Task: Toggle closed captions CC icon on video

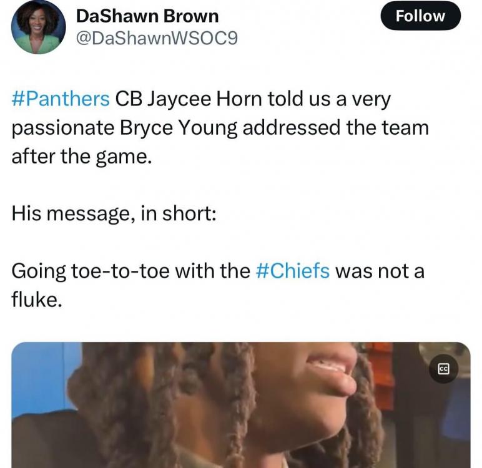Action: click(443, 368)
